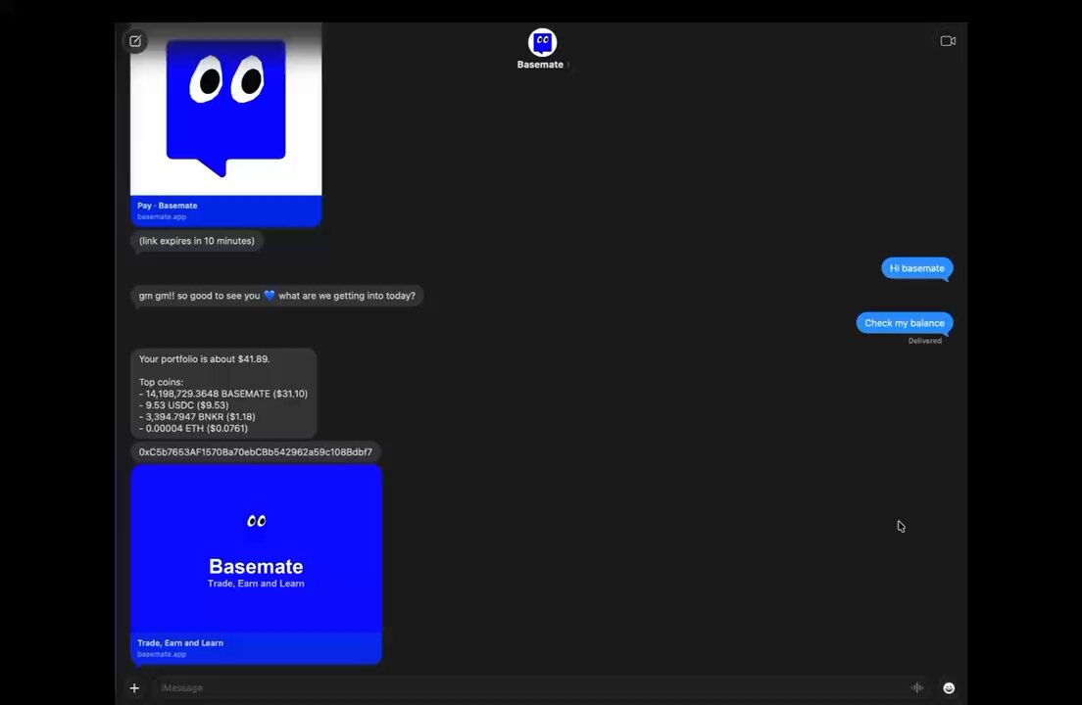Click the "3,394.7947 BNKR ($1.18)" line
This screenshot has width=1082, height=705.
click(x=197, y=417)
